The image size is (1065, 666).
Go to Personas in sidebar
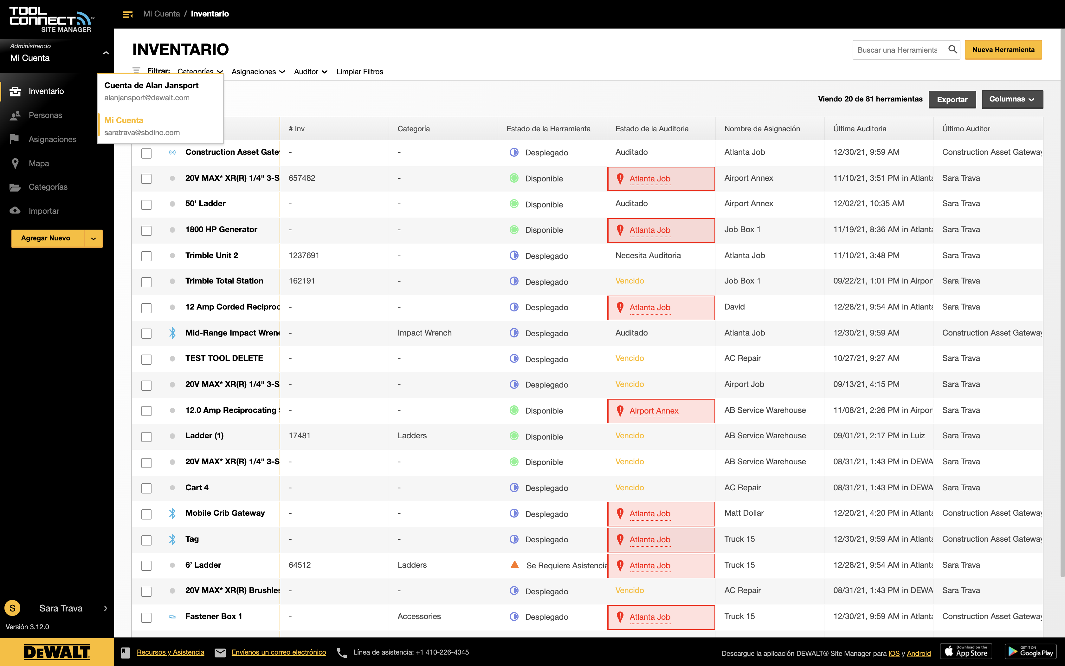click(x=45, y=115)
